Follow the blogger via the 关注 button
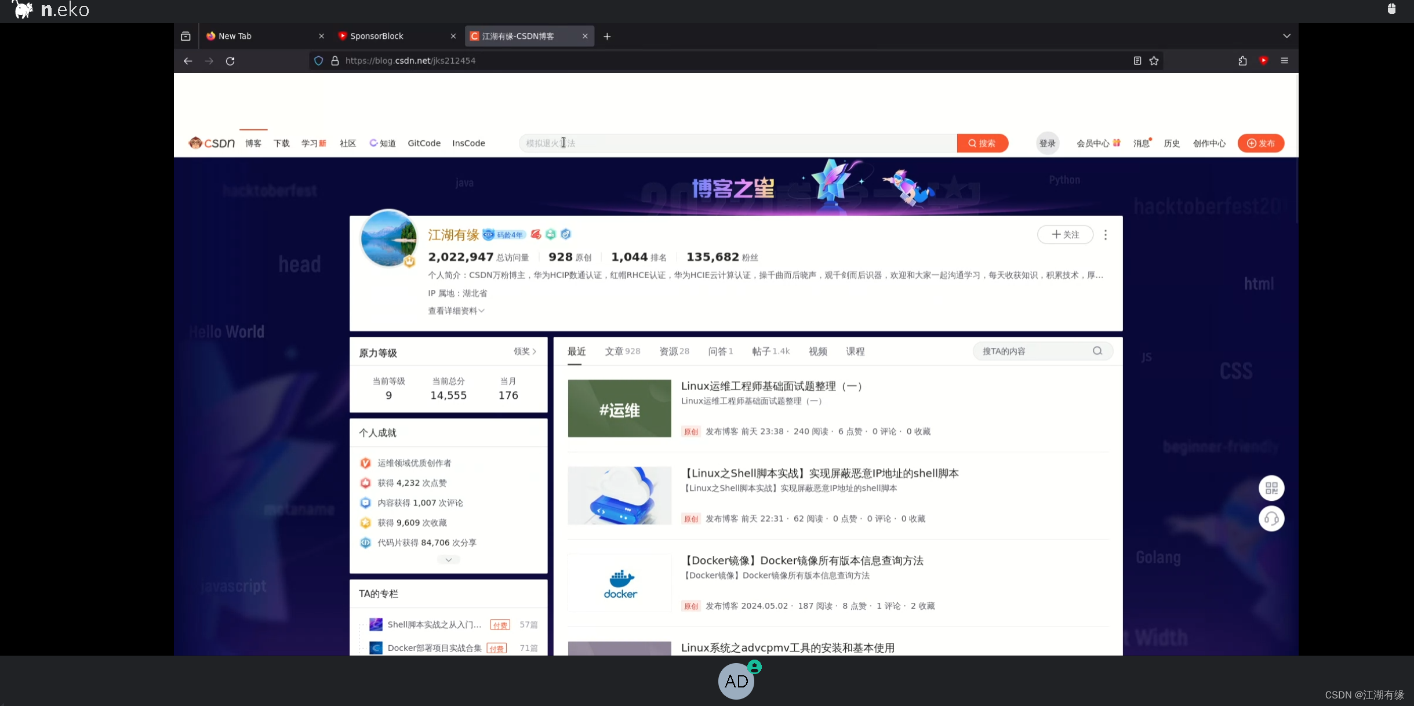 tap(1066, 235)
